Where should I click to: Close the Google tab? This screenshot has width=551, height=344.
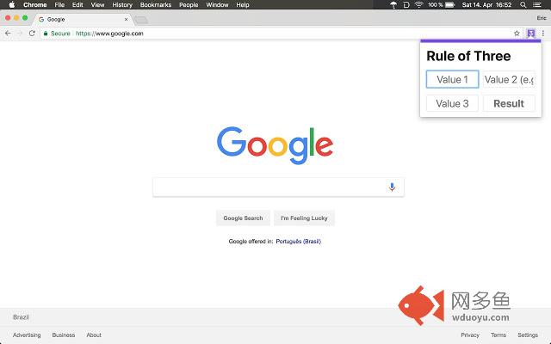click(127, 19)
